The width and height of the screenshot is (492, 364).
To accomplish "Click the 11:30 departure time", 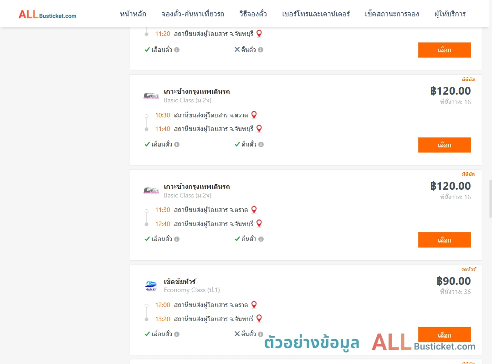I will (x=163, y=210).
